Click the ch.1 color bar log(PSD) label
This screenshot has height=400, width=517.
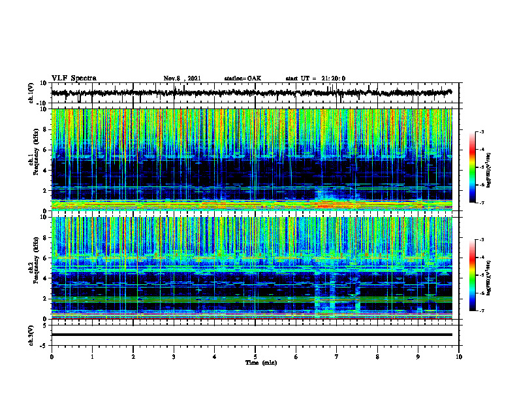[x=489, y=171]
